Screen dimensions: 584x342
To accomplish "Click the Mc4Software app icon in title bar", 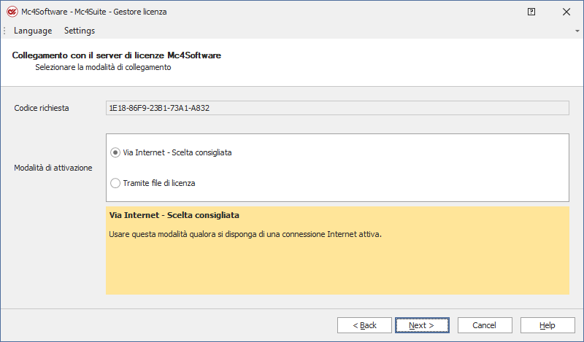I will tap(12, 12).
